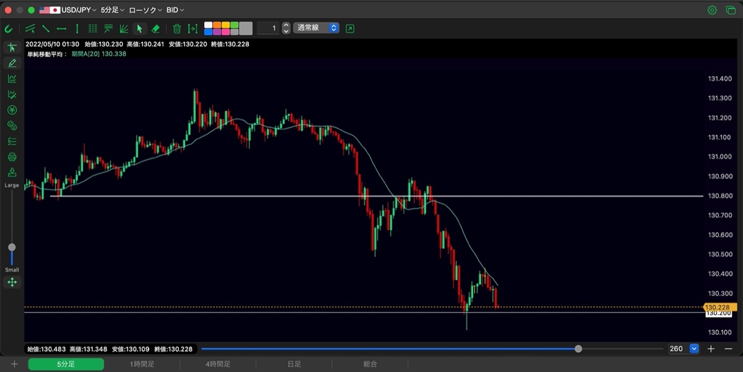Pick the purple color swatch
The width and height of the screenshot is (743, 372).
pos(217,32)
